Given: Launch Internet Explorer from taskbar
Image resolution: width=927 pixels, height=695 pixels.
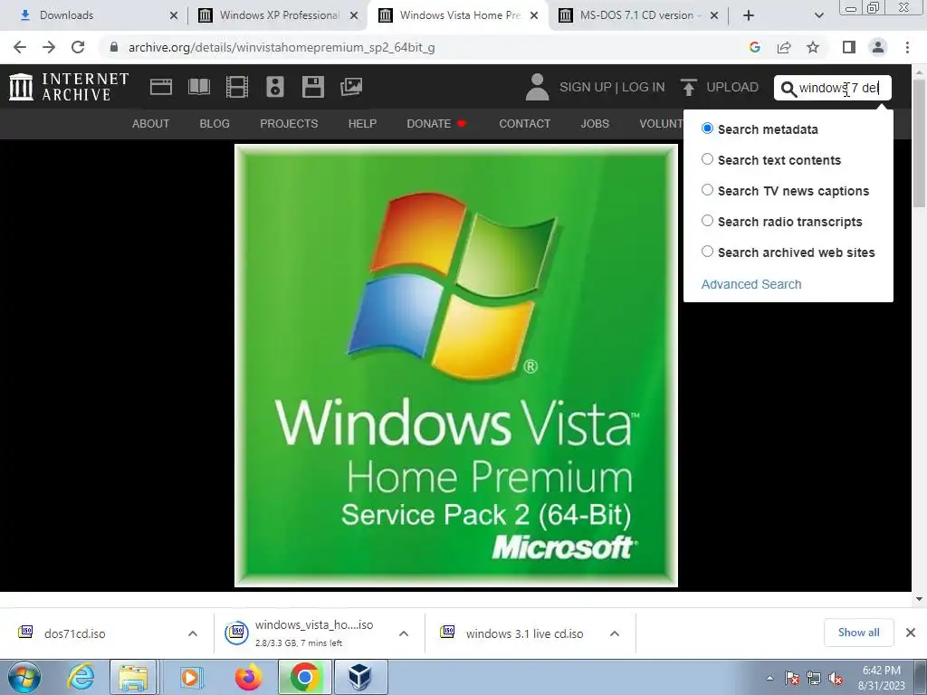Looking at the screenshot, I should coord(80,677).
